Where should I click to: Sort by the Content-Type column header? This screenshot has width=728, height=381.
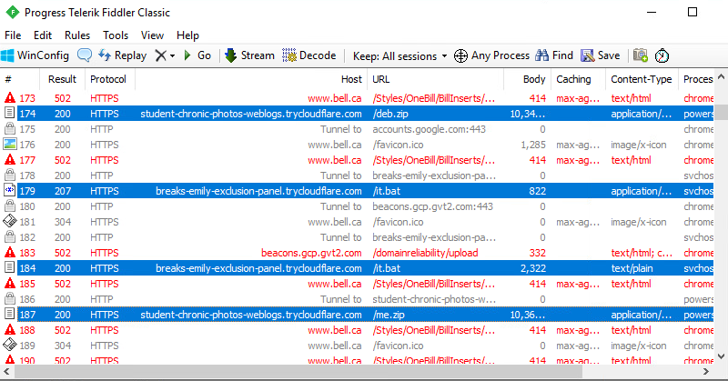point(641,80)
